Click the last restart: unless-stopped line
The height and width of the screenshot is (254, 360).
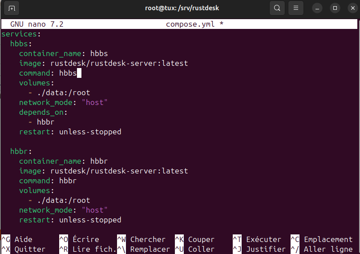click(x=70, y=220)
